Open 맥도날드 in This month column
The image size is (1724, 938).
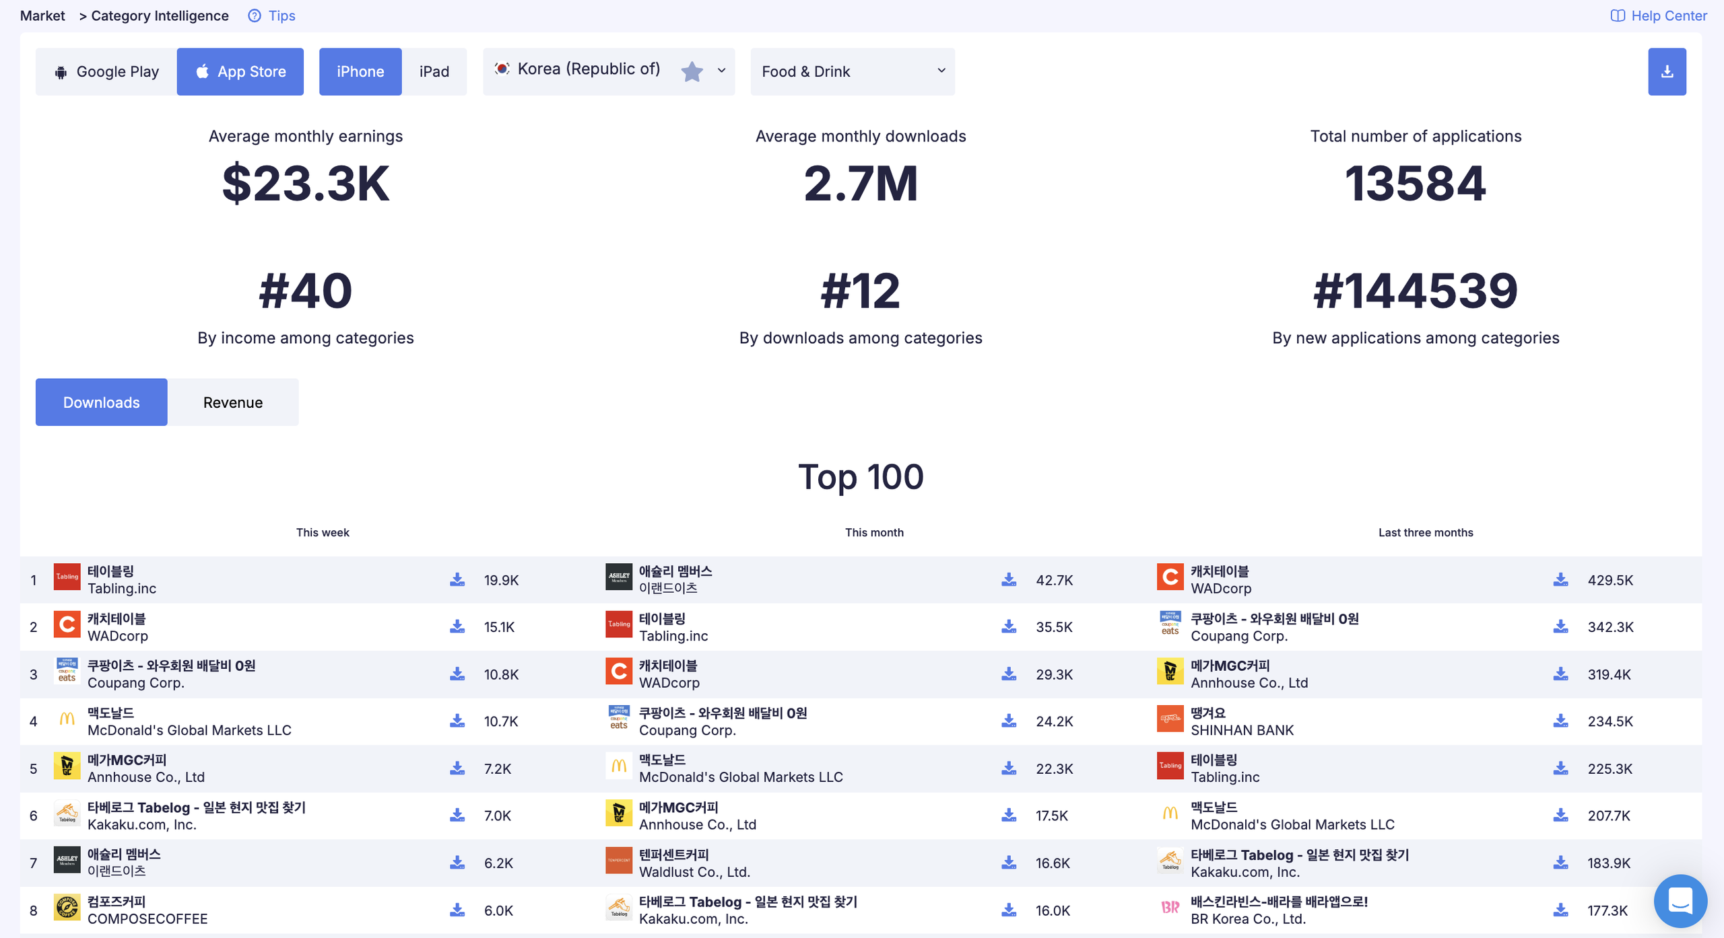pos(662,760)
